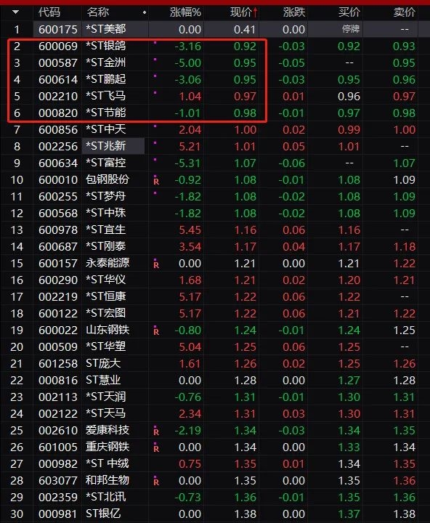430x523 pixels.
Task: Click the 名称 column header
Action: [98, 12]
